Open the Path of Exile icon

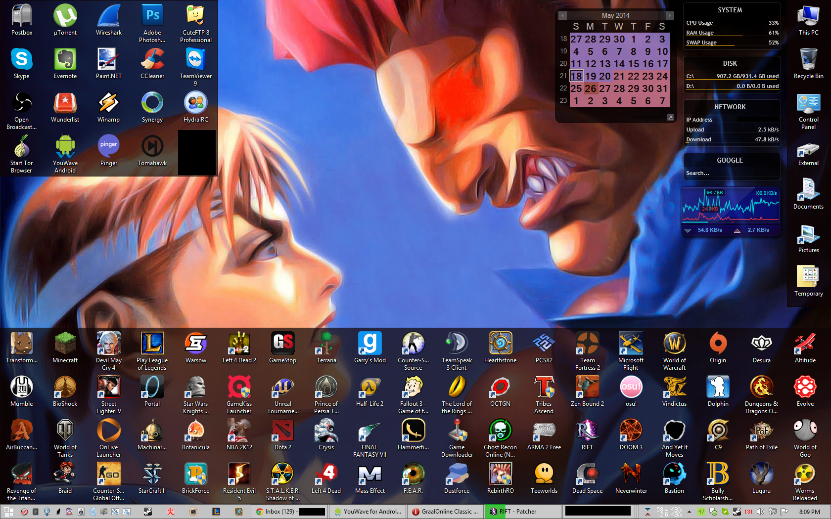pos(762,434)
